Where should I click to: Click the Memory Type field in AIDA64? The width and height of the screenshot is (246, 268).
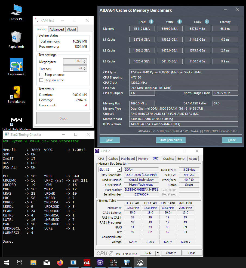(x=184, y=109)
